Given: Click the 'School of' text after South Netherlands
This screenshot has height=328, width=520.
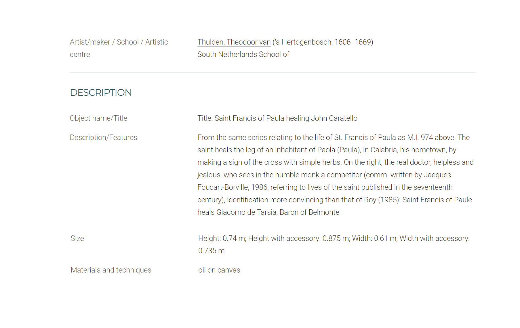Looking at the screenshot, I should click(274, 54).
